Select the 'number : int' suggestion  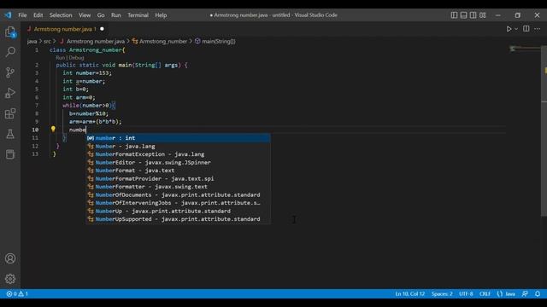click(x=178, y=138)
